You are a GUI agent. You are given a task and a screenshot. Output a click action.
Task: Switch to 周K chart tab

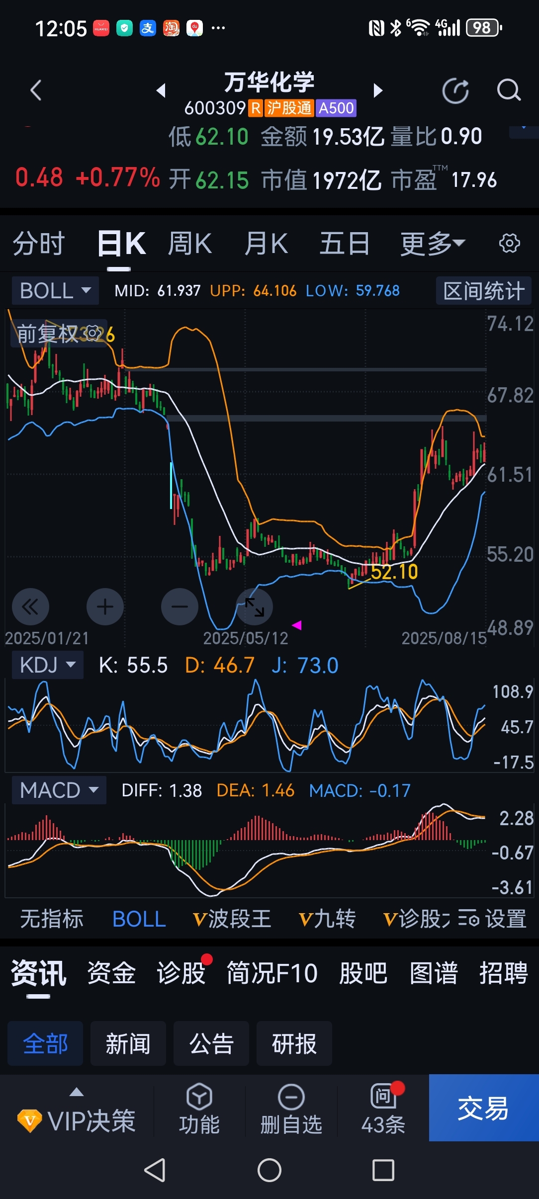(190, 244)
